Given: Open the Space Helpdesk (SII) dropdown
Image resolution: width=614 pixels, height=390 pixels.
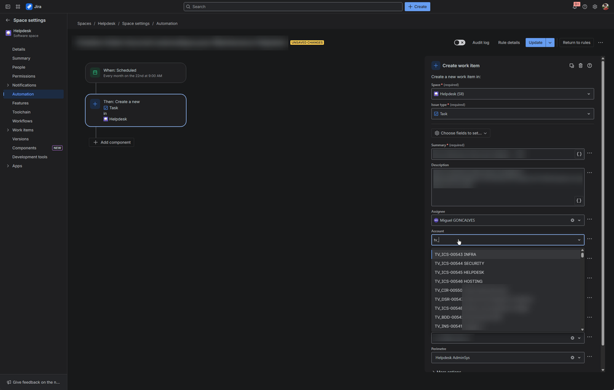Looking at the screenshot, I should pyautogui.click(x=513, y=94).
